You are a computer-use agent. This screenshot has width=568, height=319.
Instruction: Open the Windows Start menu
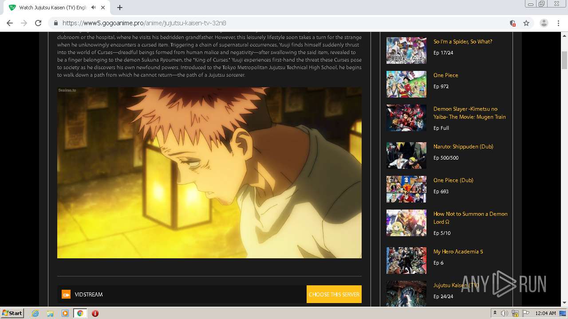pyautogui.click(x=12, y=313)
